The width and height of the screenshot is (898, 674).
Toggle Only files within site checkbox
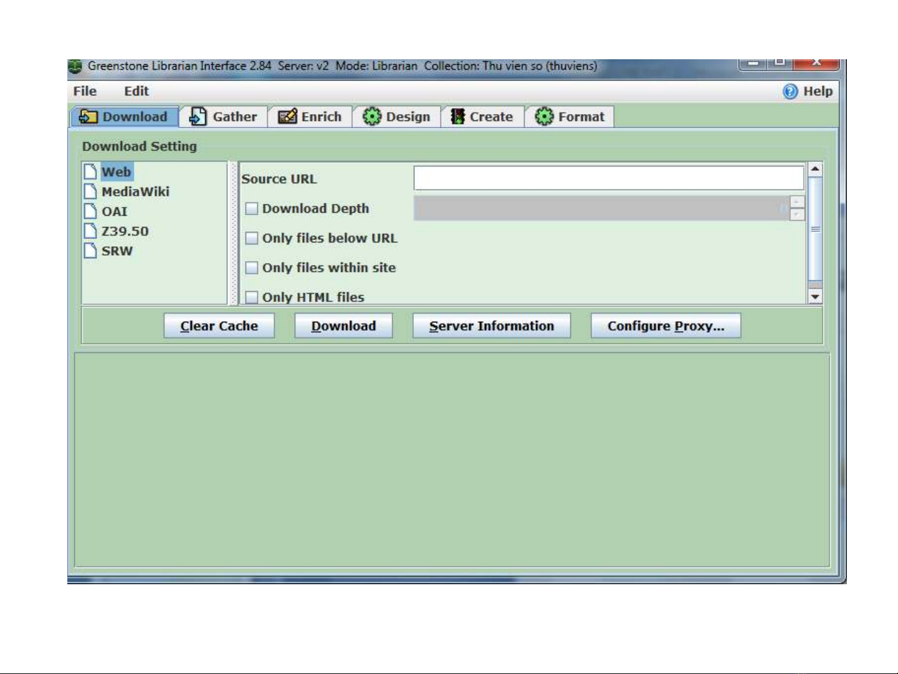(x=252, y=268)
